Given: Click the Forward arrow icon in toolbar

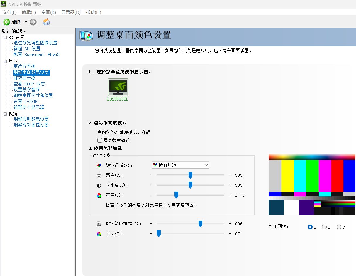Looking at the screenshot, I should tap(33, 22).
